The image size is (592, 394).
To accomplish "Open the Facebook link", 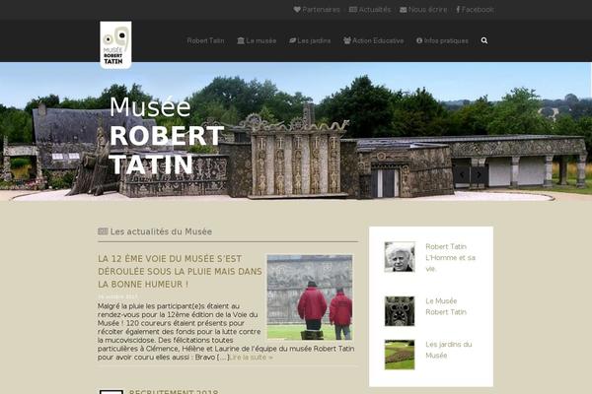I will [478, 10].
